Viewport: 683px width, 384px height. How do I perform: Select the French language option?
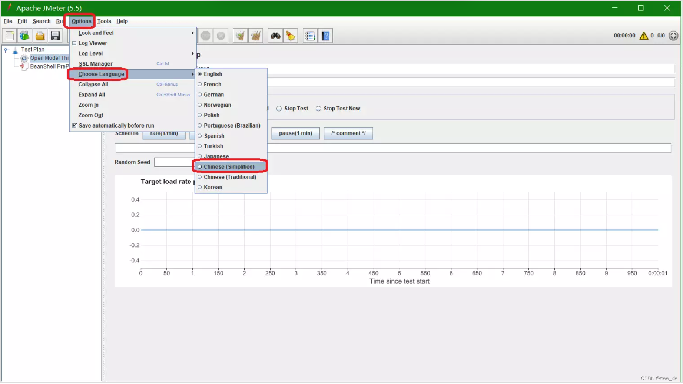point(231,85)
